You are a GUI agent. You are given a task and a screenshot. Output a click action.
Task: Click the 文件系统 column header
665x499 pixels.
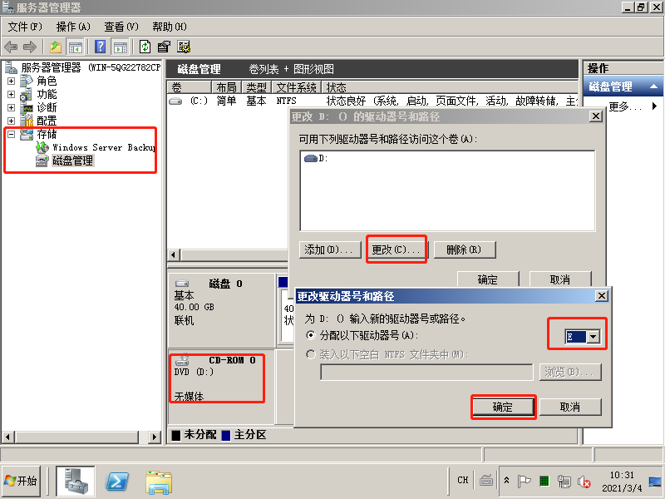[297, 87]
